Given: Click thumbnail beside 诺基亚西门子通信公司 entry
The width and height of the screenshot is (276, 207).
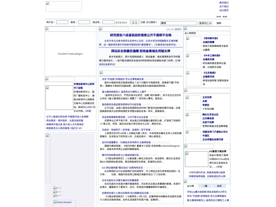Looking at the screenshot, I should point(193,136).
